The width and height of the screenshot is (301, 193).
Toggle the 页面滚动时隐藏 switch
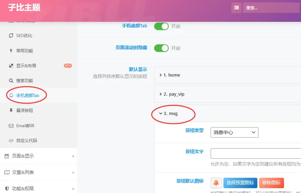tap(161, 48)
